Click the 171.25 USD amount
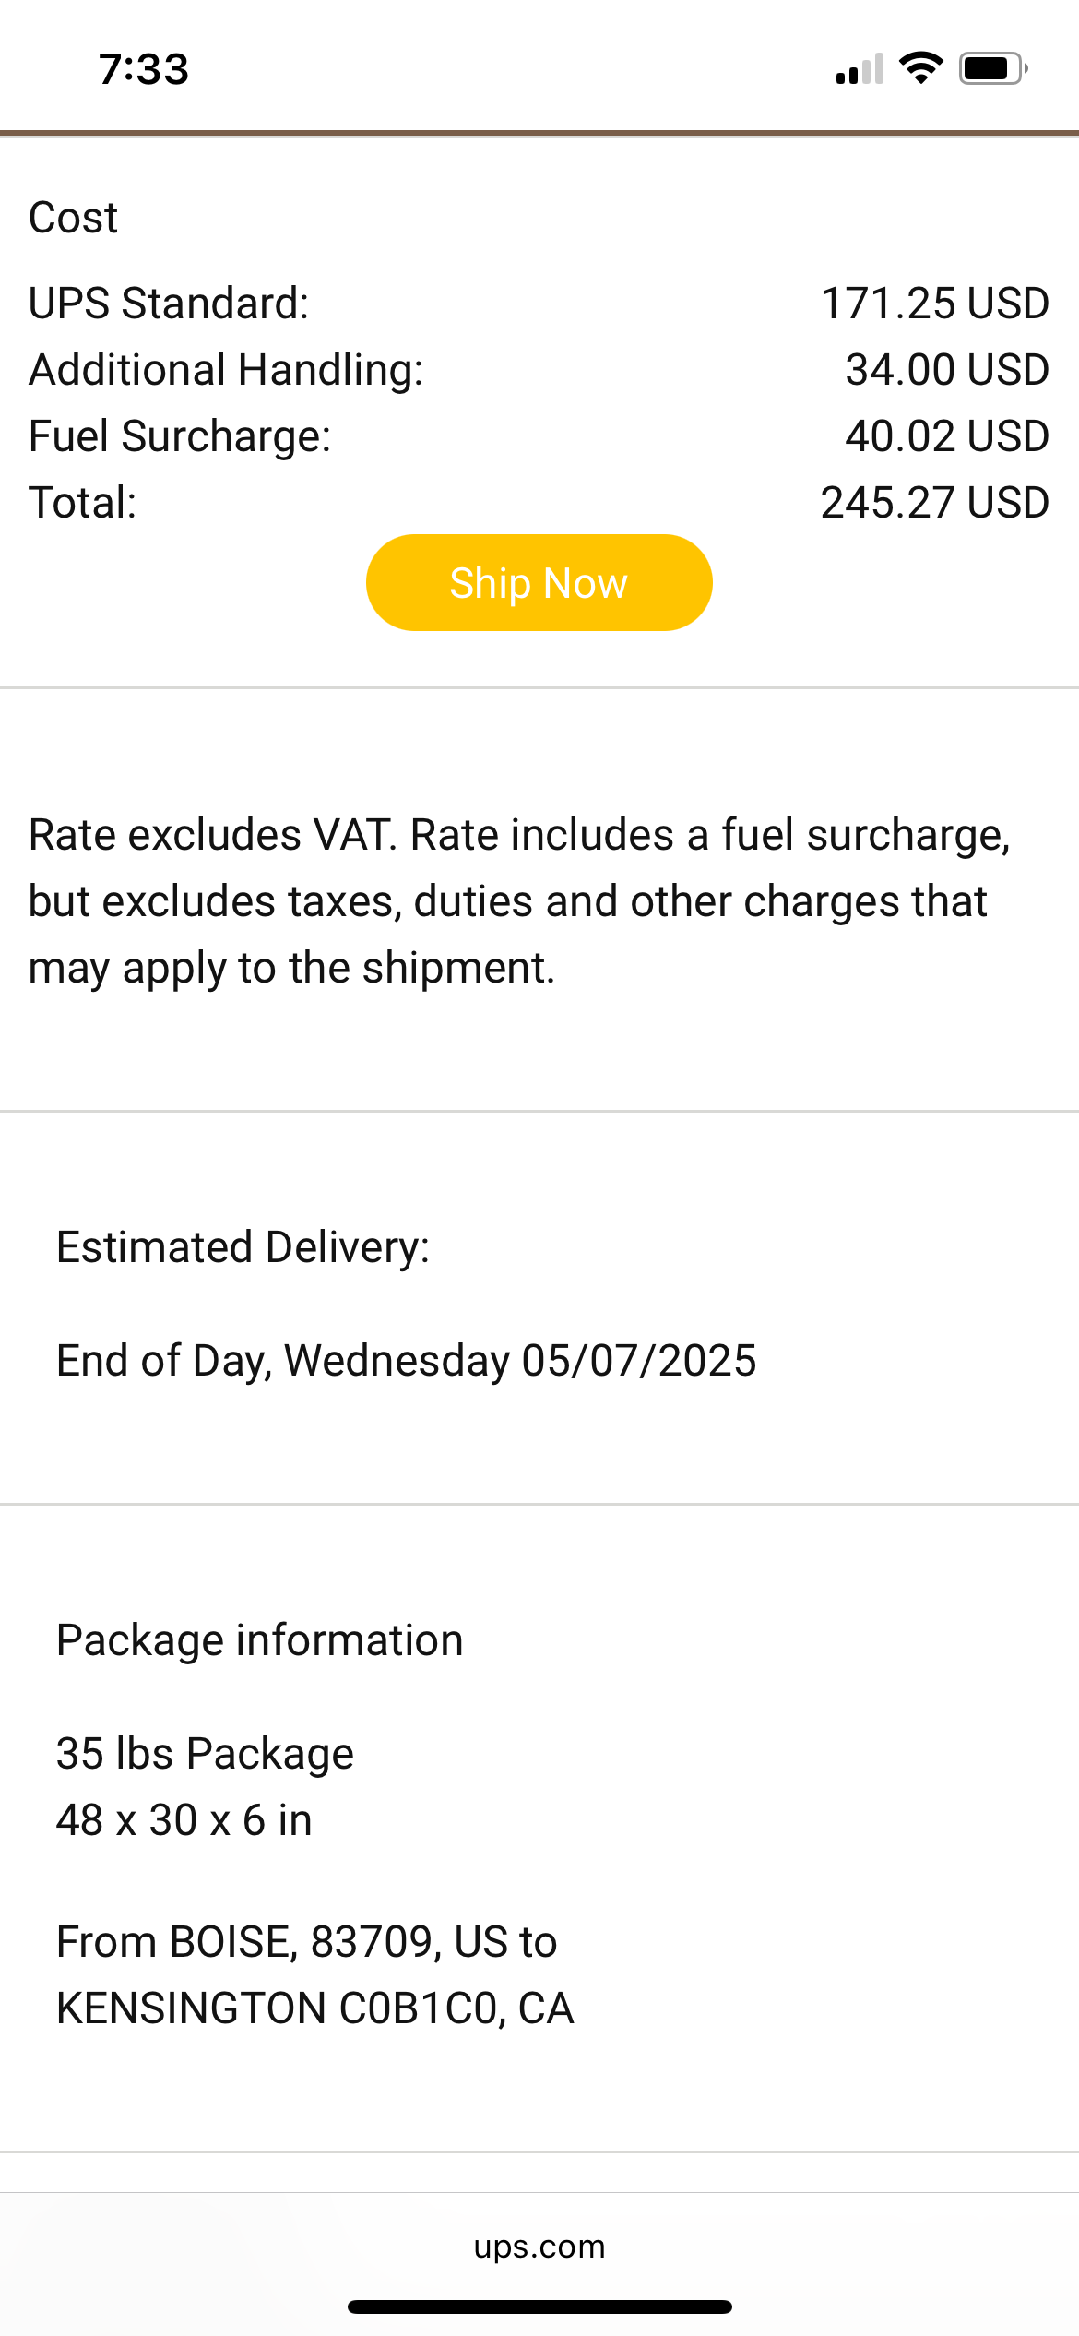The width and height of the screenshot is (1079, 2336). click(x=934, y=304)
